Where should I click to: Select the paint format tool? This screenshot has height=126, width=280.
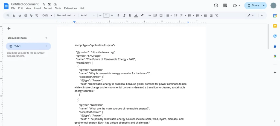click(x=37, y=16)
